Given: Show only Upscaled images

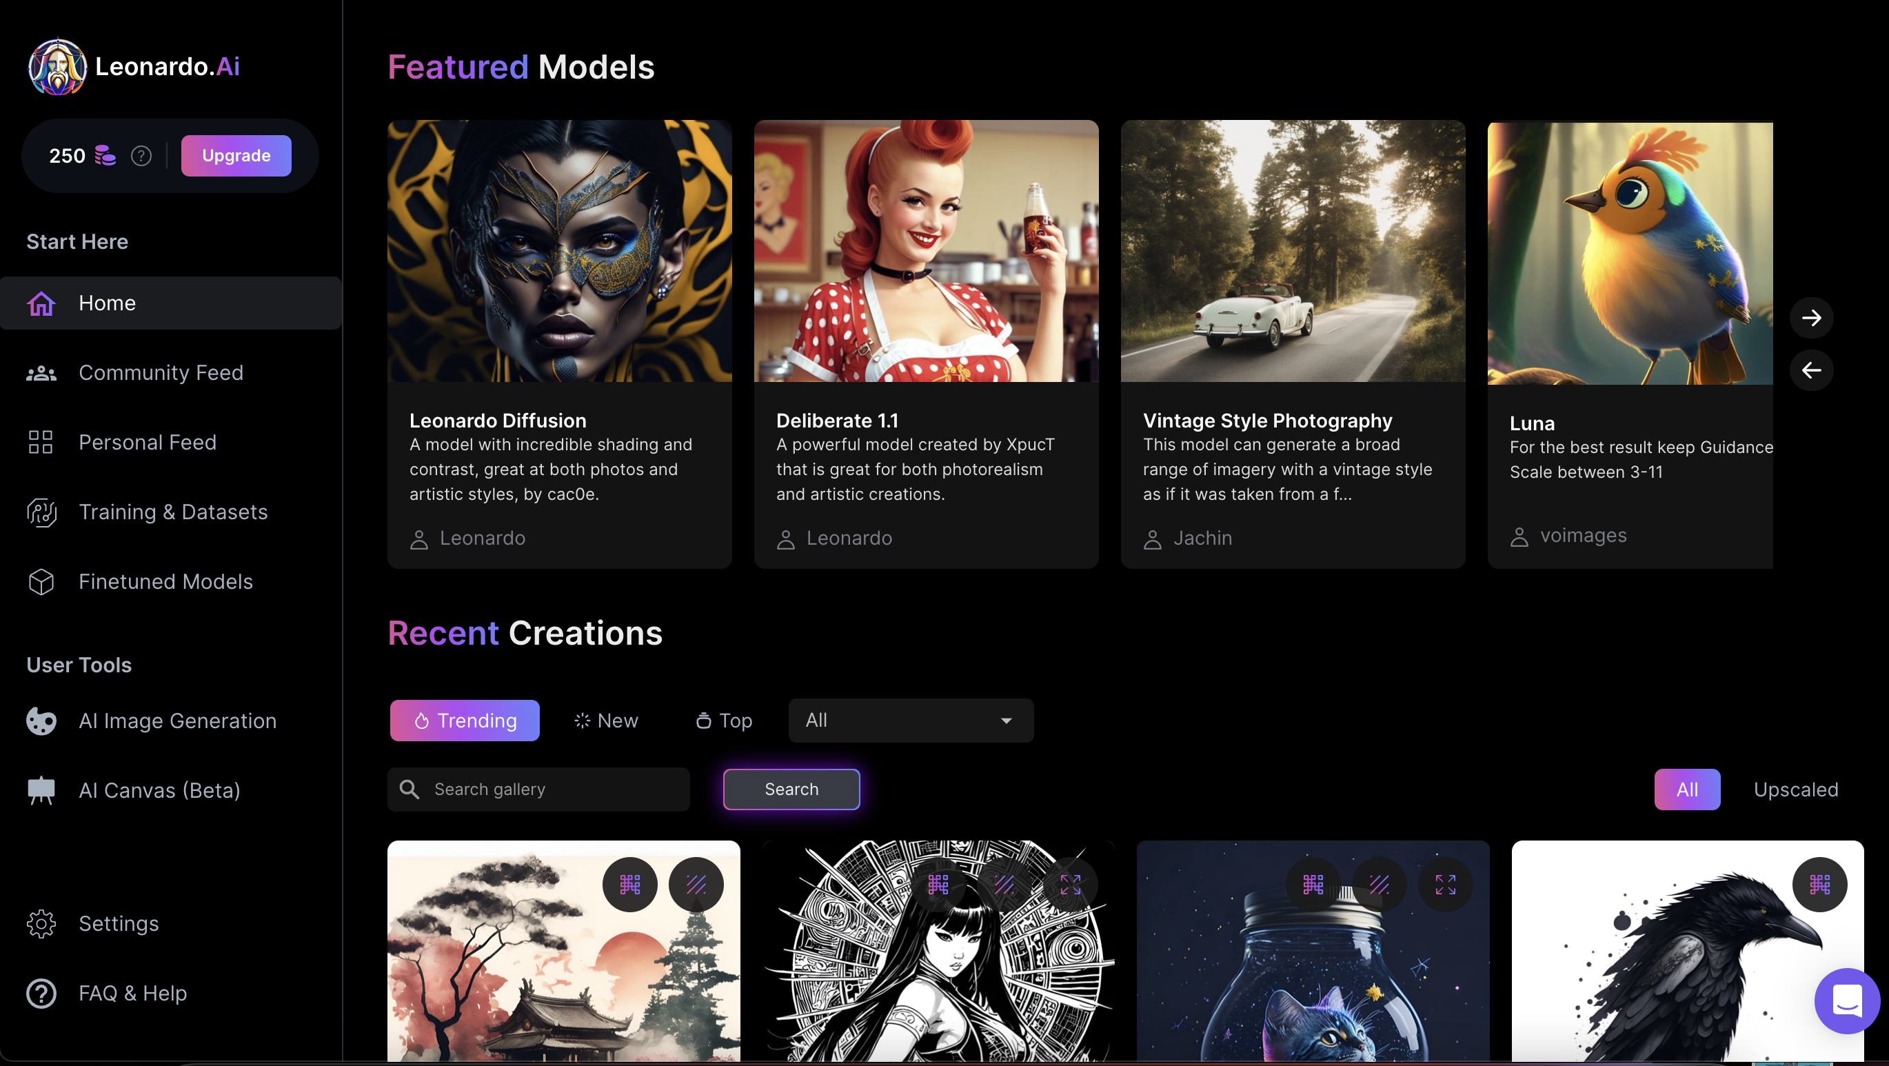Looking at the screenshot, I should 1795,790.
